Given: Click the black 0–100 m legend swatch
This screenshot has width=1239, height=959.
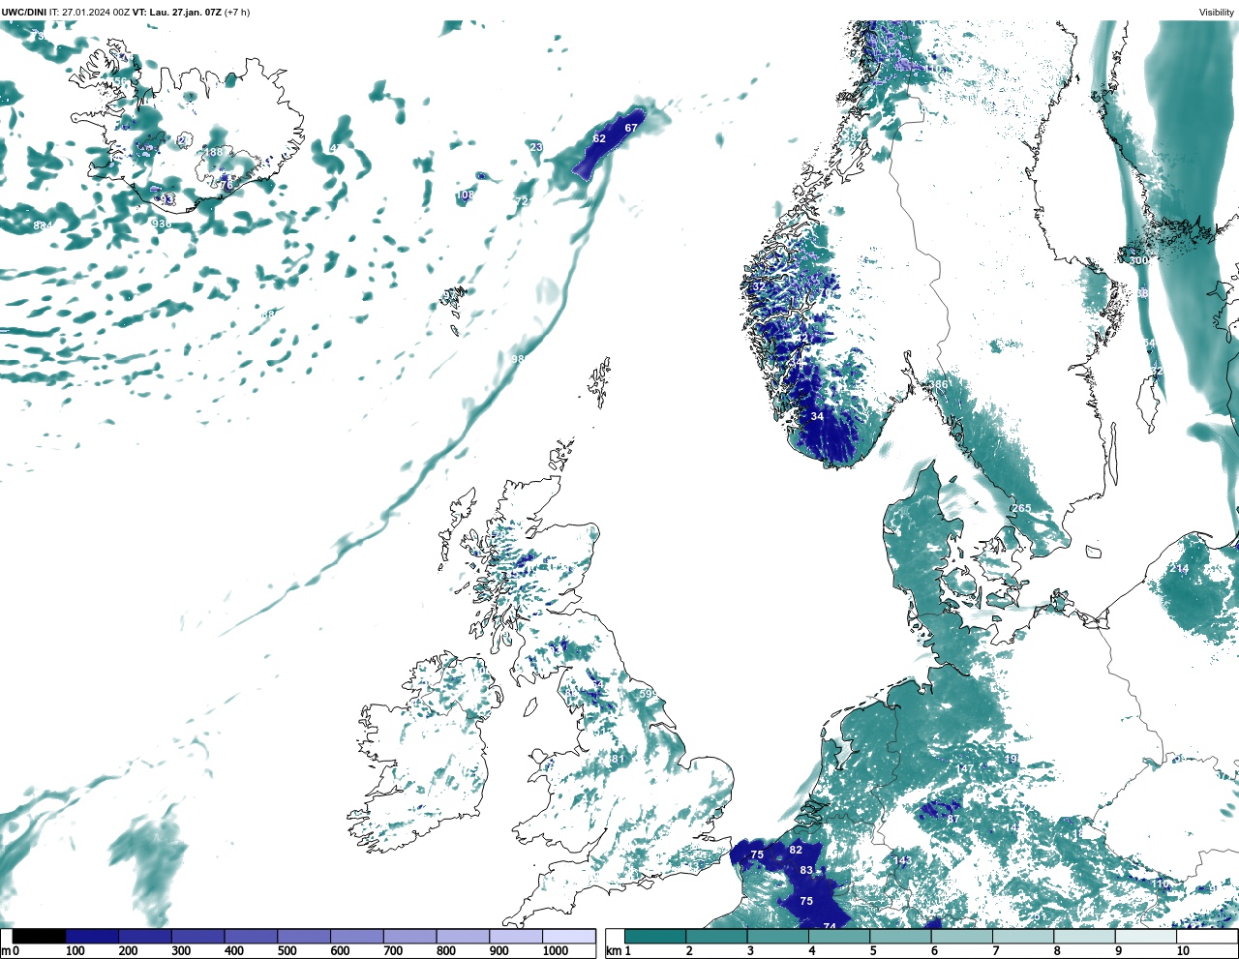Looking at the screenshot, I should point(39,937).
